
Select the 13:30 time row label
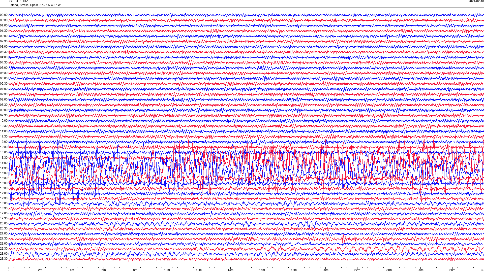pos(4,158)
